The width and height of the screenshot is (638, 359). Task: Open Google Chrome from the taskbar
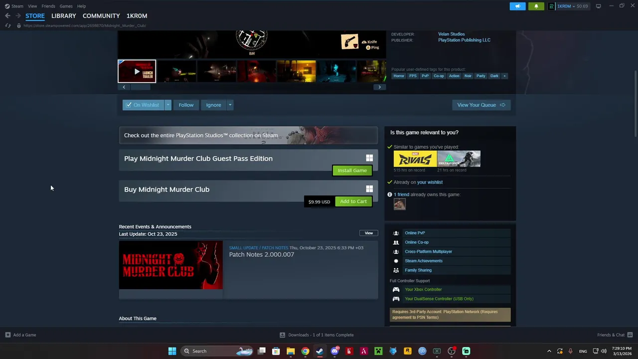[x=305, y=351]
